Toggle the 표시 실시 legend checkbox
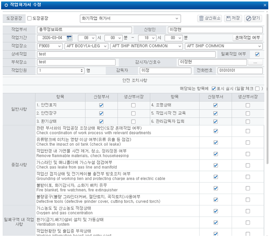269x241 pixels. tap(213, 88)
